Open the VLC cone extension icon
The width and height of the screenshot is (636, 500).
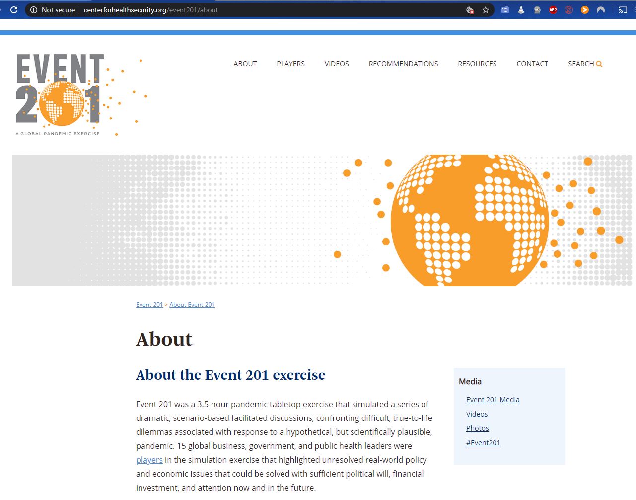click(x=521, y=10)
